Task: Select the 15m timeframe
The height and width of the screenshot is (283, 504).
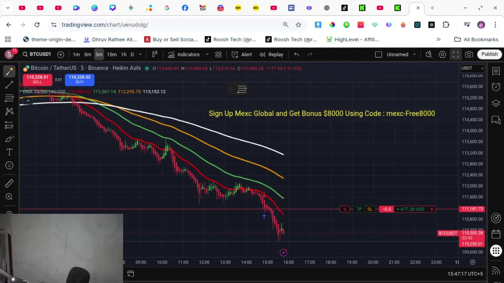Action: [112, 54]
